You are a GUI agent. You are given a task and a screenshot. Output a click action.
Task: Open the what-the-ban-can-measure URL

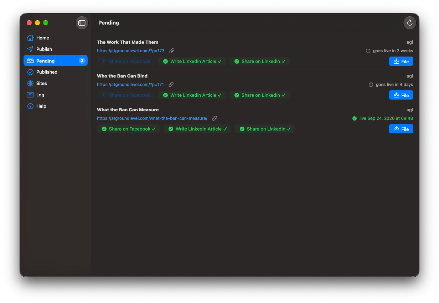click(x=152, y=118)
